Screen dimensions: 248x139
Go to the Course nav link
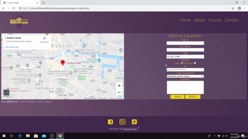pos(215,20)
